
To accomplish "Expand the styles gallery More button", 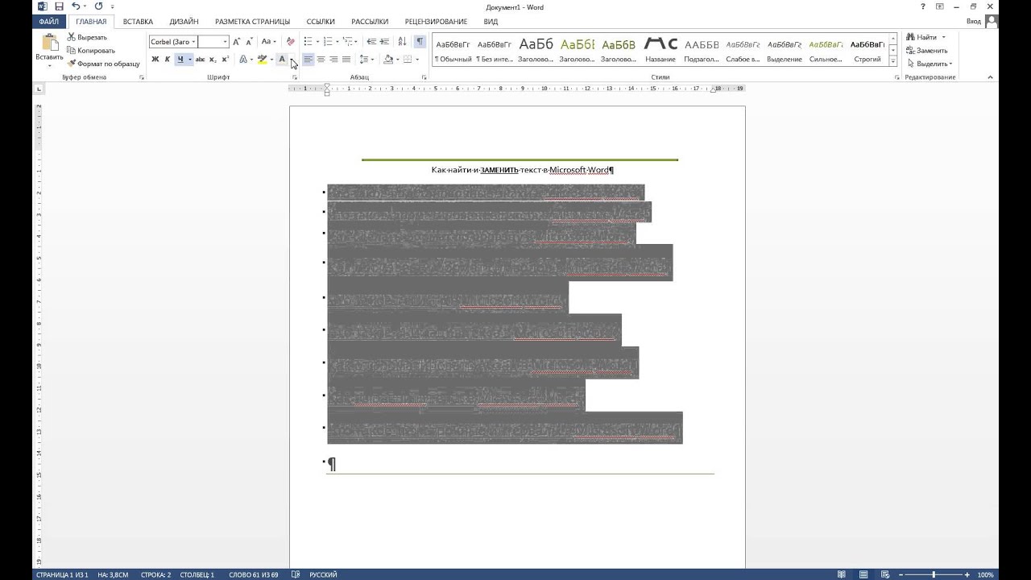I will pos(893,60).
